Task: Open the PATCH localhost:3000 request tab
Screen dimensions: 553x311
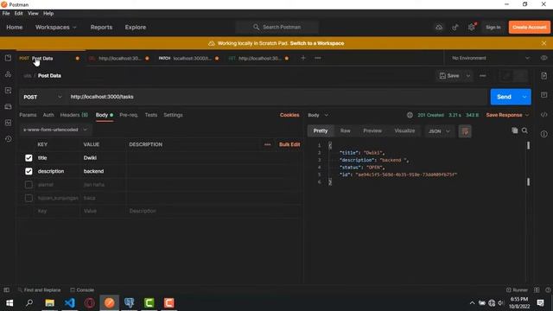Action: coord(188,58)
